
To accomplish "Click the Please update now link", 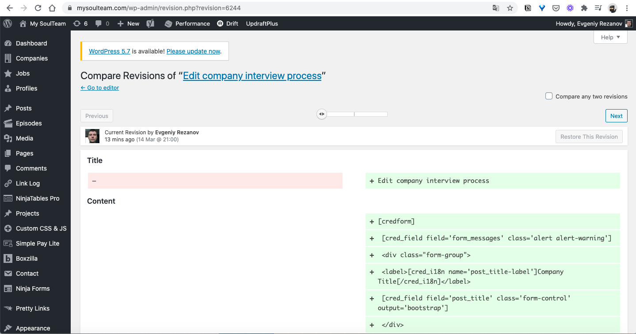I will tap(193, 51).
